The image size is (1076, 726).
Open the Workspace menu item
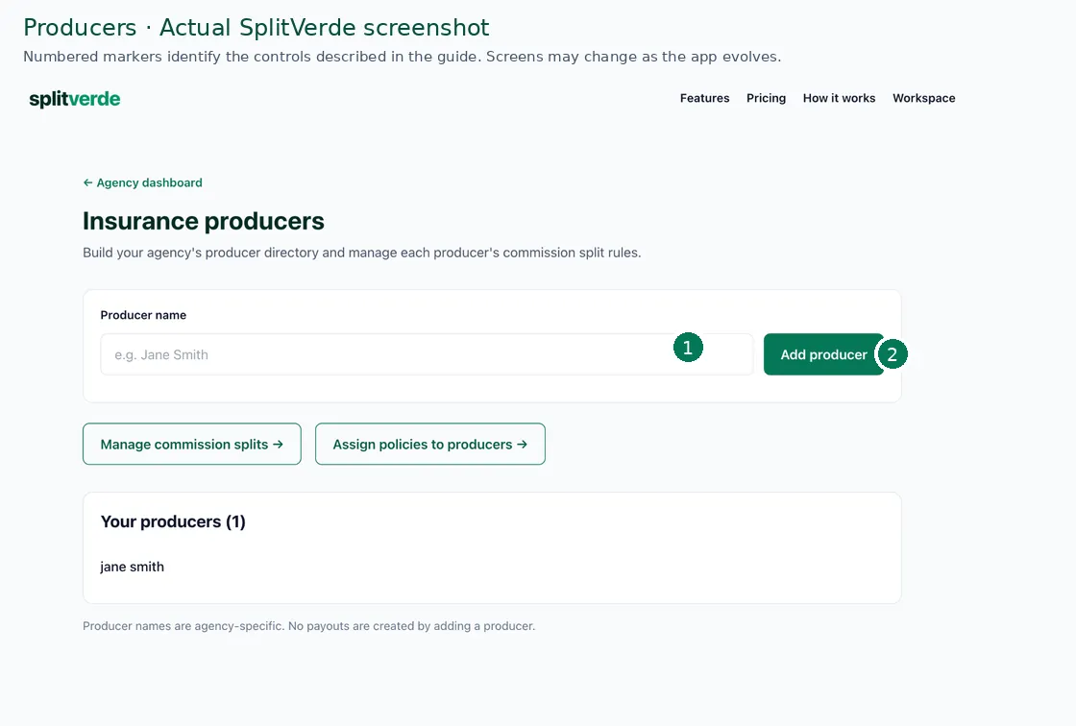pyautogui.click(x=923, y=98)
